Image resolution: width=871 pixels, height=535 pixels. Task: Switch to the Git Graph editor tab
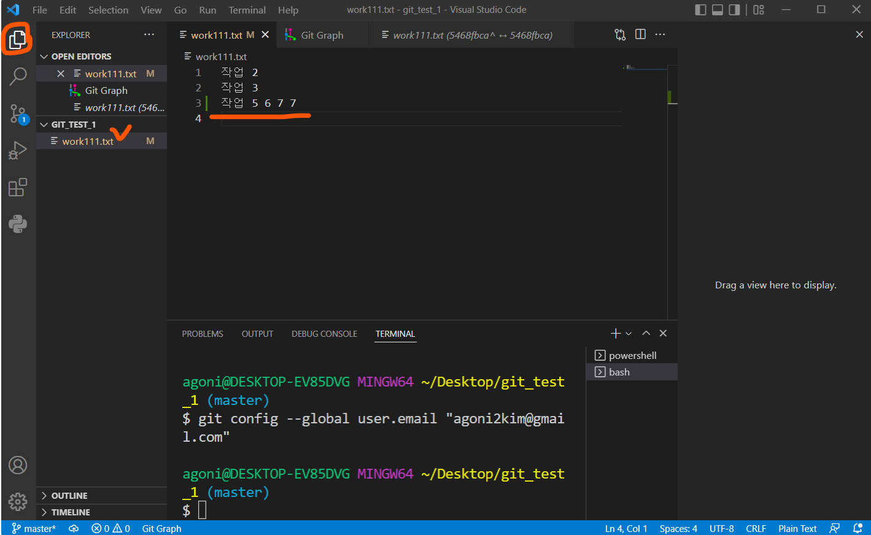(x=322, y=35)
